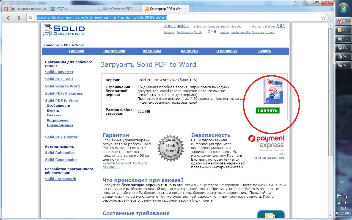This screenshot has height=220, width=352.
Task: Open the installer taskbar item above the disc-icon one
Action: (343, 56)
